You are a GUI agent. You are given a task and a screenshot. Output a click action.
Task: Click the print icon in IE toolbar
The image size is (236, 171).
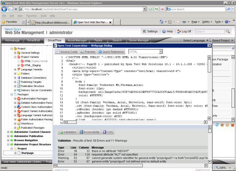coord(184,22)
